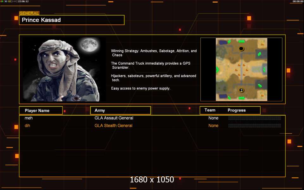Click 'GLA Stealth General' army entry

click(x=113, y=126)
